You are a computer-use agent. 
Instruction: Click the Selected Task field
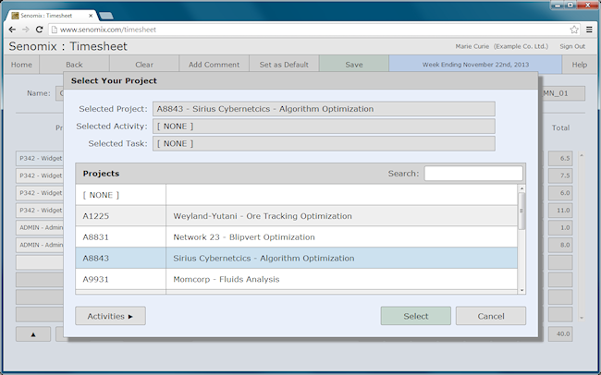coord(324,144)
